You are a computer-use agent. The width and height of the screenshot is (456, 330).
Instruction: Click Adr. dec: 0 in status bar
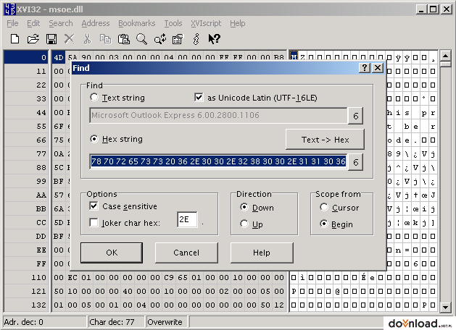tap(45, 322)
